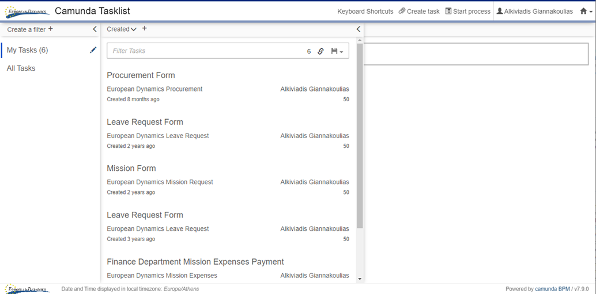Click task list scrollbar up arrow

[x=360, y=40]
